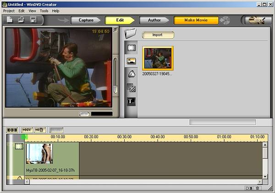Screen dimensions: 275x193
Task: Click the media folder icon beside Import
Action: click(131, 33)
